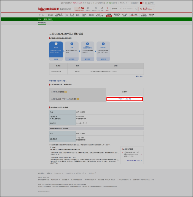193x197 pixels.
Task: Open the NISA main menu item
Action: (109, 15)
